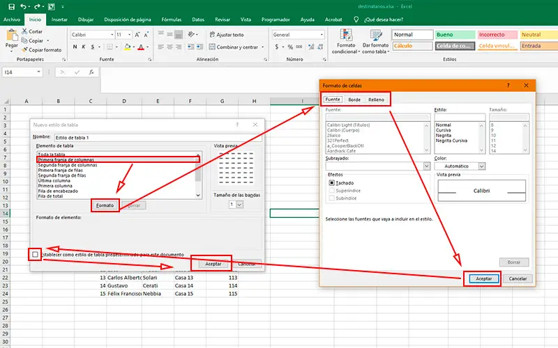
Task: Toggle the Tachado checkbox in Efectos
Action: [x=331, y=182]
